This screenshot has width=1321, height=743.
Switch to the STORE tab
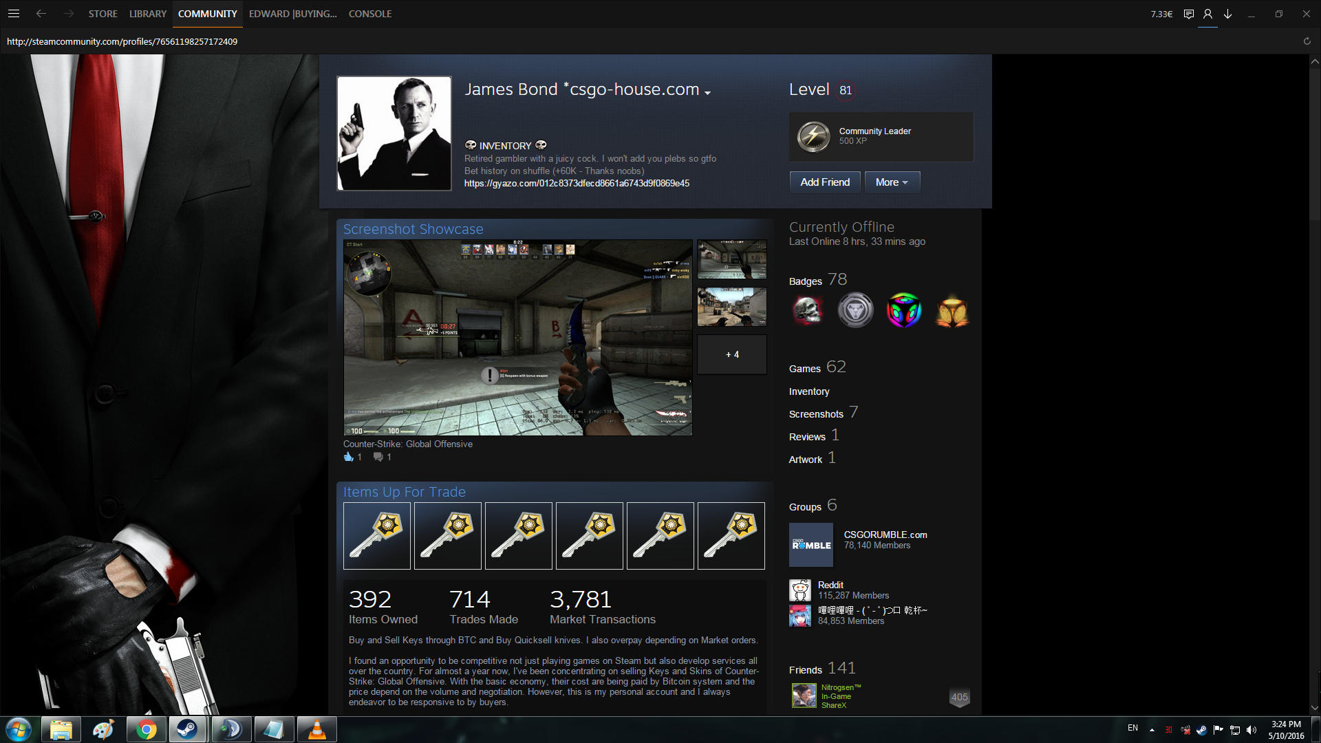(103, 14)
